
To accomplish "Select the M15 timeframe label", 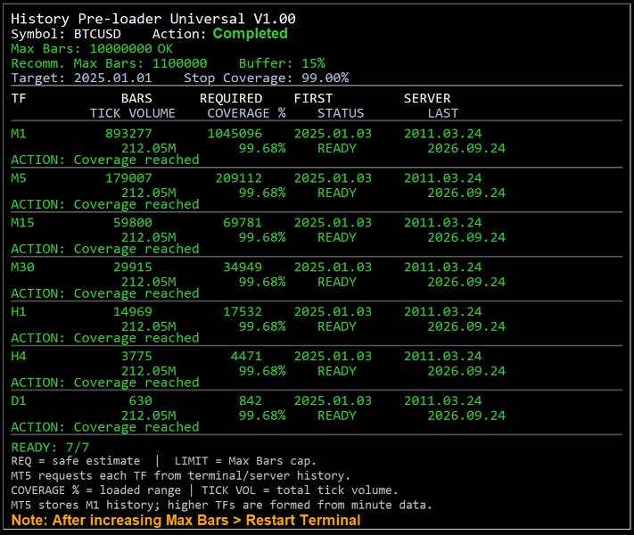I will [22, 223].
